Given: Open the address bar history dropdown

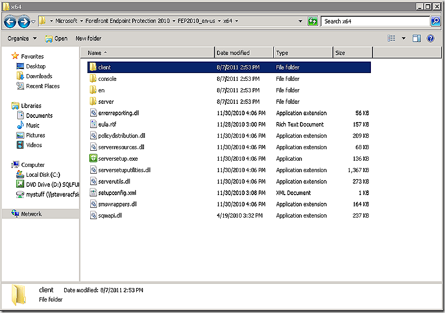Looking at the screenshot, I should pos(300,21).
